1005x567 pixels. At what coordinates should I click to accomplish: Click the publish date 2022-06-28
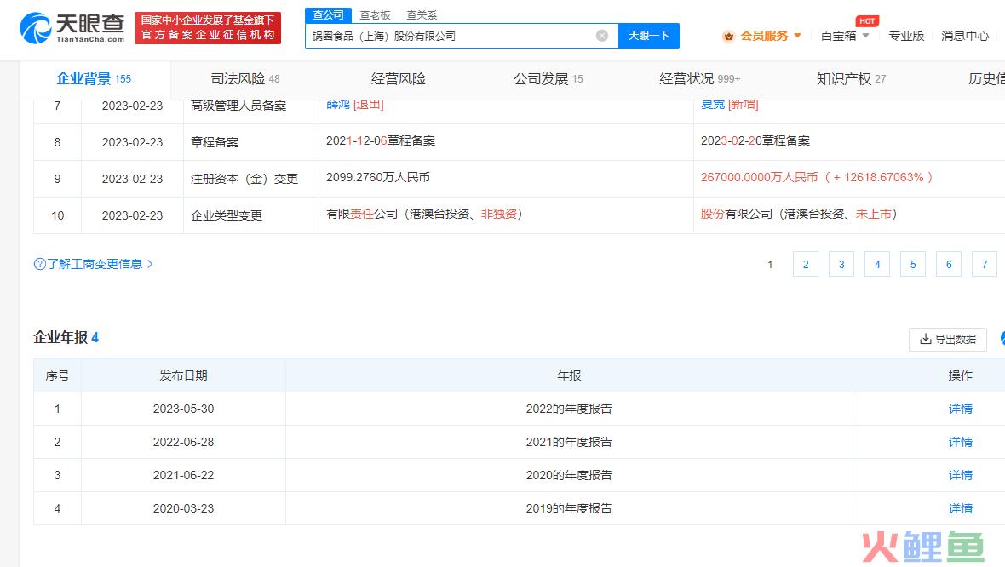(183, 442)
